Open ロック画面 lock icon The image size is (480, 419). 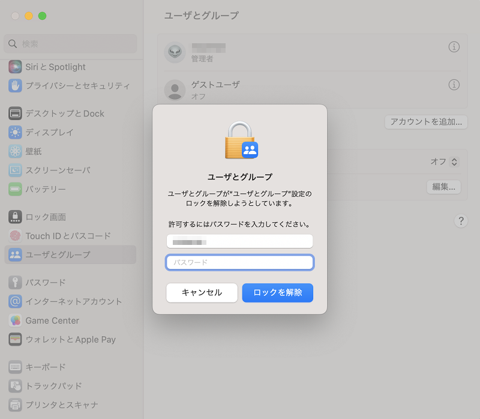click(15, 217)
